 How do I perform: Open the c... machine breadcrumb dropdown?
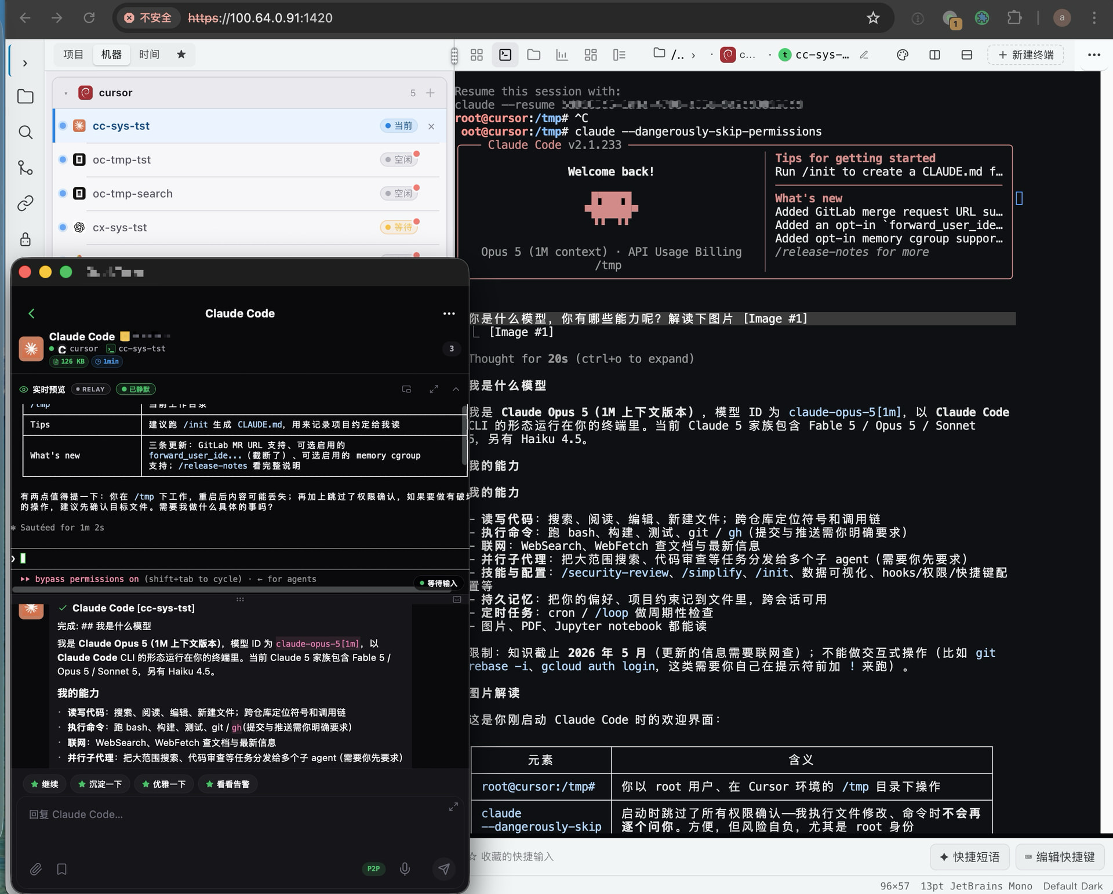coord(738,55)
